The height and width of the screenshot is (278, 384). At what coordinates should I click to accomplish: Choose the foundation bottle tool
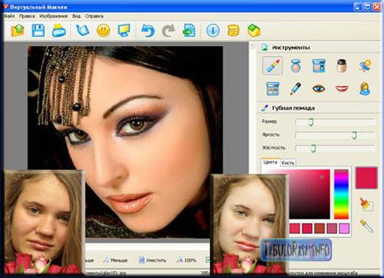click(x=342, y=66)
